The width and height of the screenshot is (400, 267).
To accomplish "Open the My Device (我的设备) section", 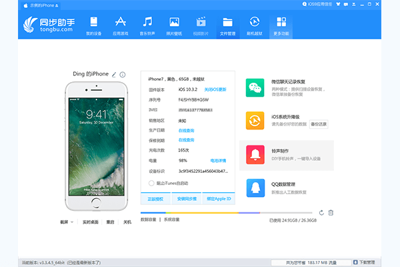I will point(93,26).
